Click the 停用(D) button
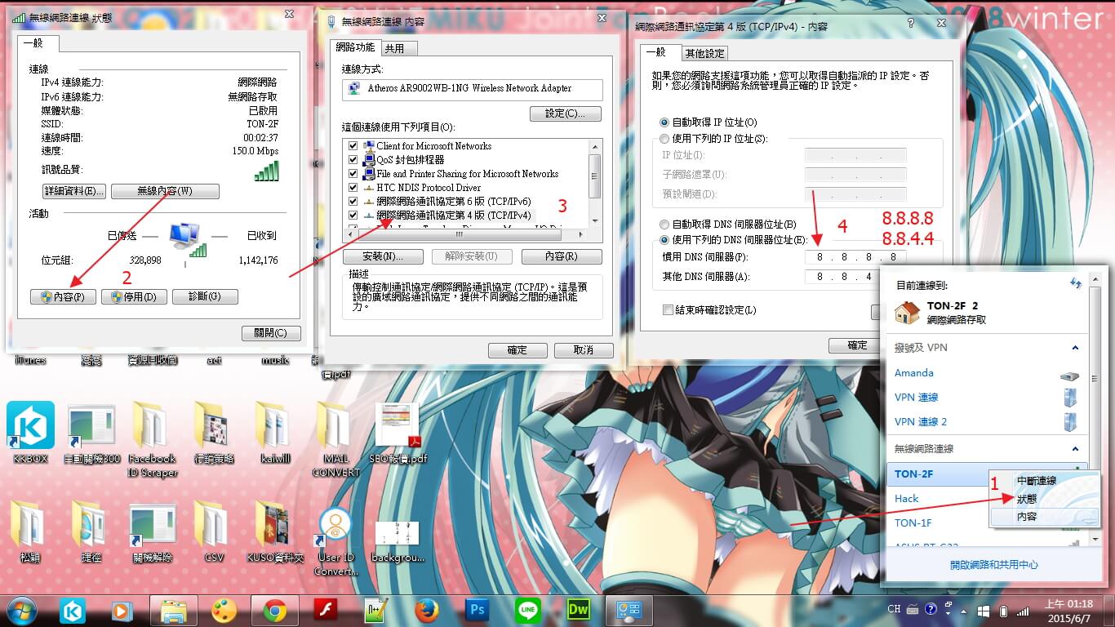This screenshot has height=627, width=1115. [134, 296]
